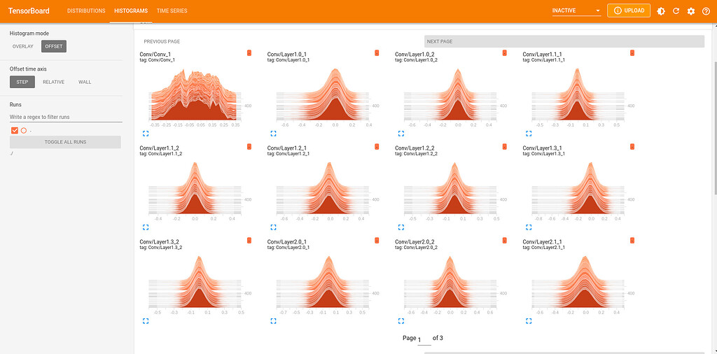Open the INACTIVE plugin dropdown
The height and width of the screenshot is (354, 717).
point(576,11)
